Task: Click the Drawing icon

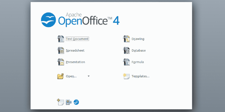Action: [x=127, y=39]
